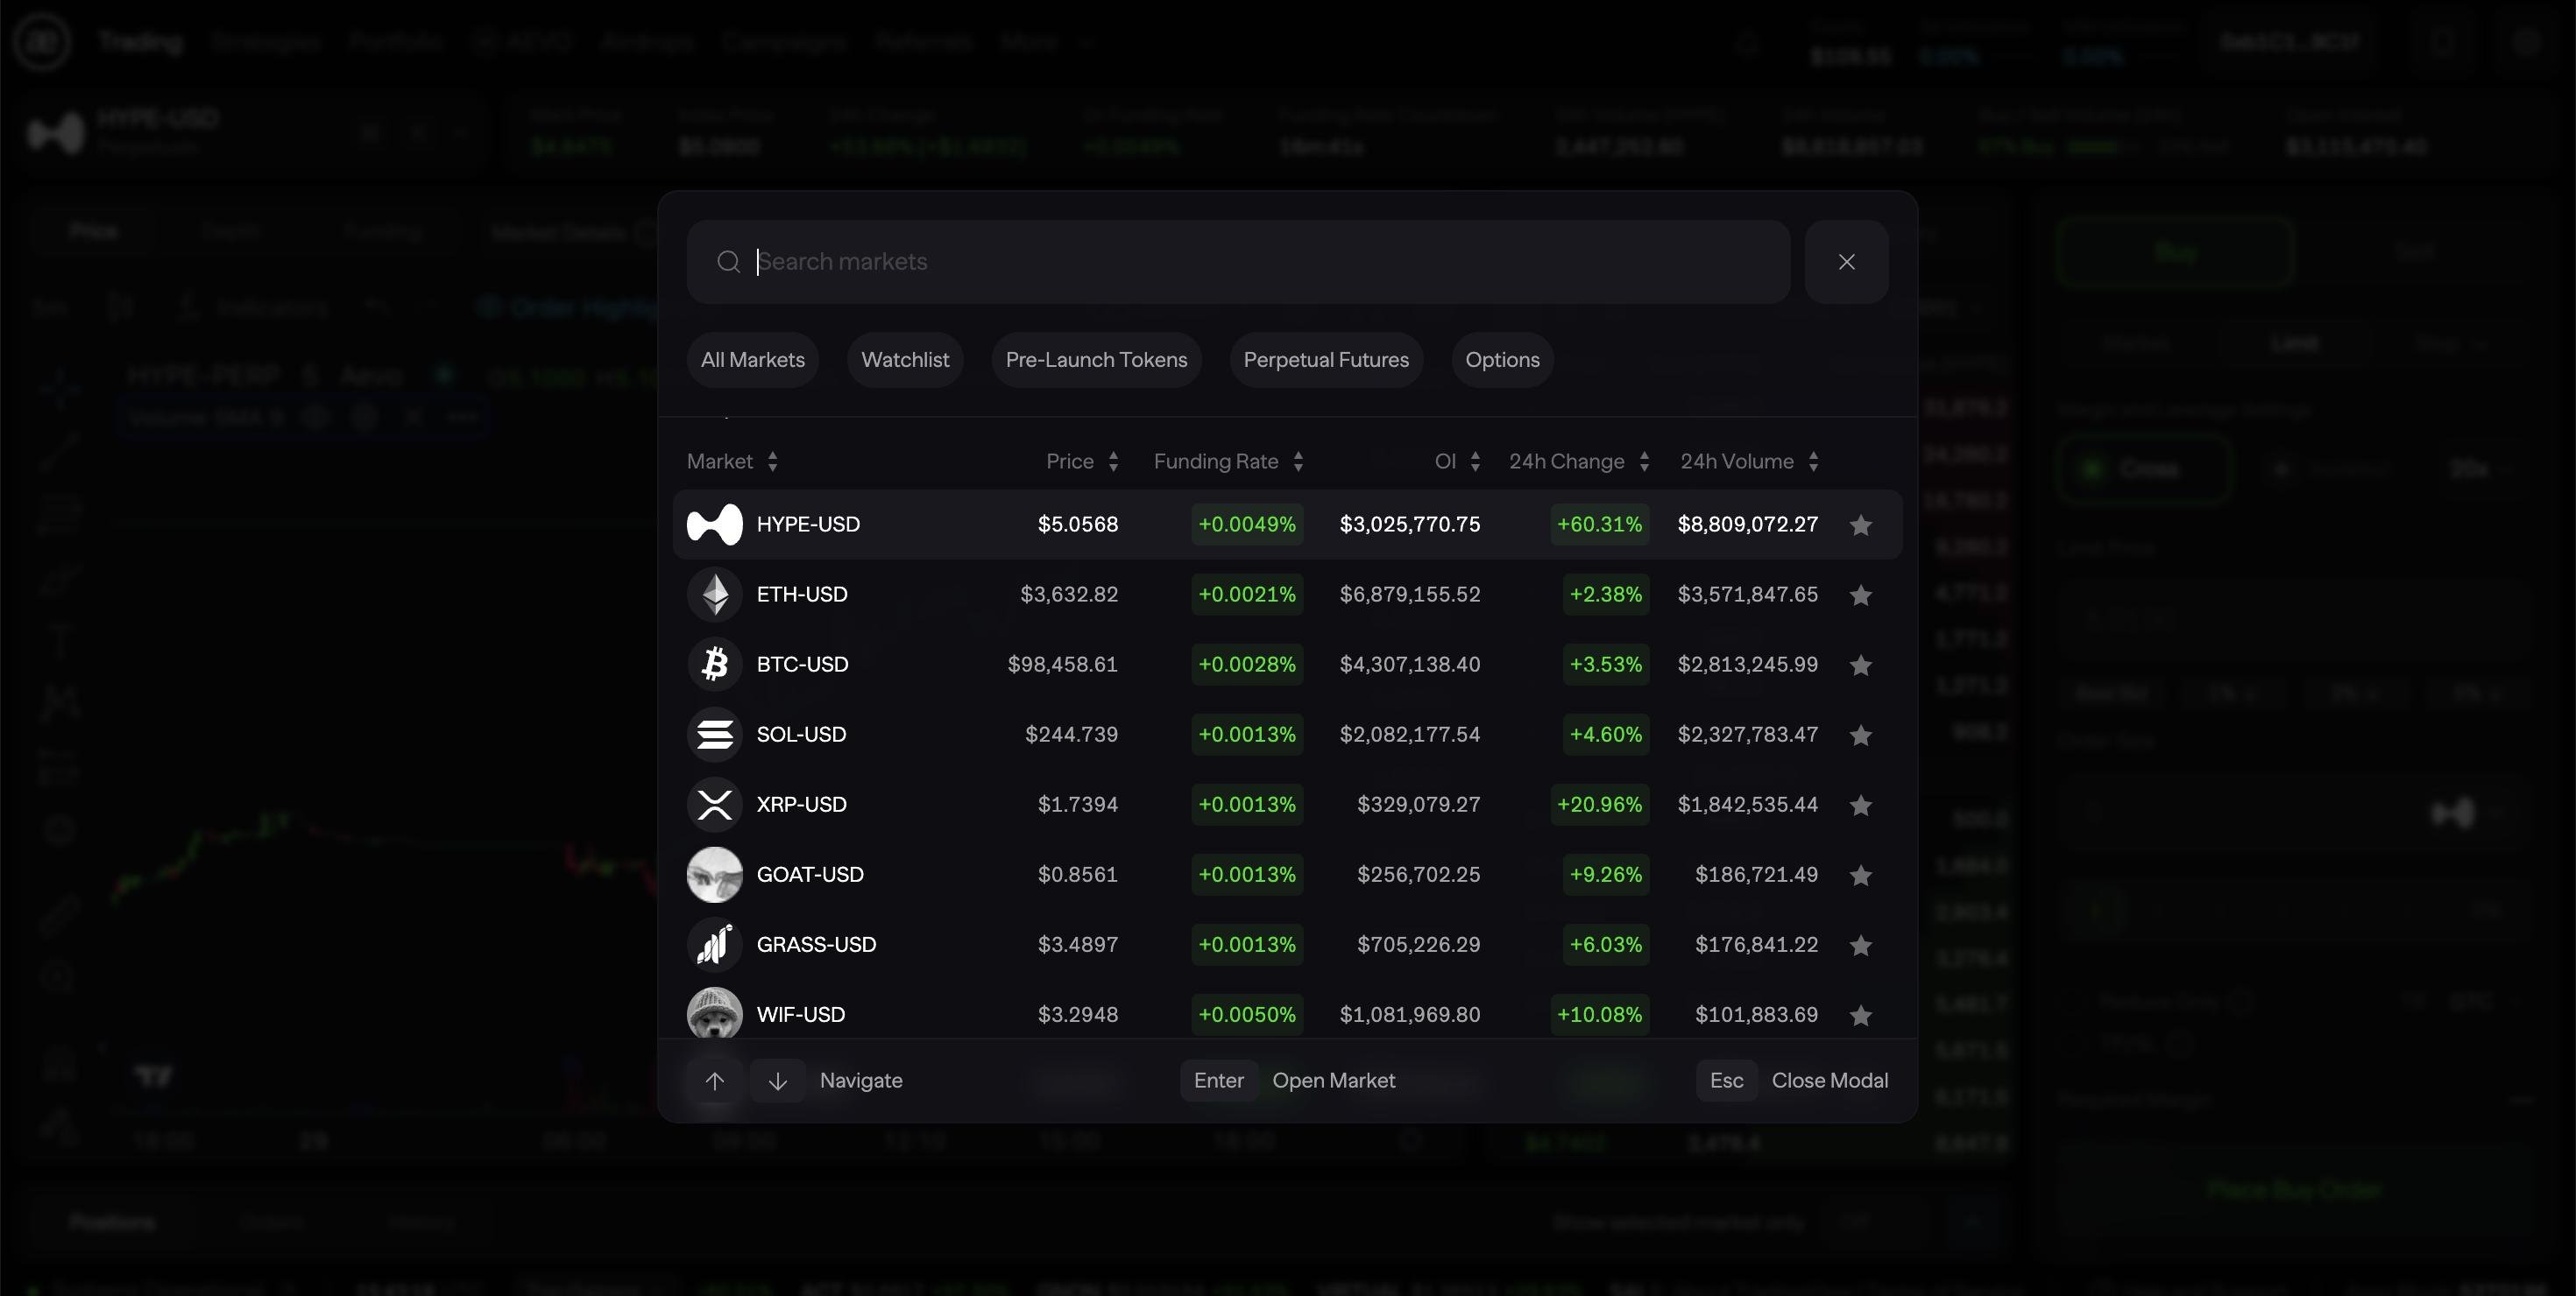Image resolution: width=2576 pixels, height=1296 pixels.
Task: Click the HYPE-USD token logo
Action: click(715, 525)
